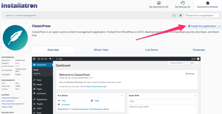This screenshot has height=114, width=222.
Task: Click the Appearance brush icon in sidebar
Action: click(34, 99)
